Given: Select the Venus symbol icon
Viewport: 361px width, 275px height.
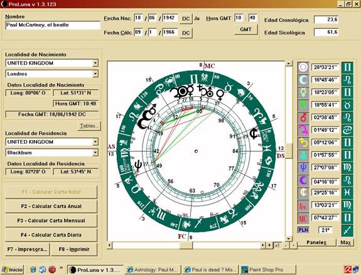Looking at the screenshot, I should point(303,105).
